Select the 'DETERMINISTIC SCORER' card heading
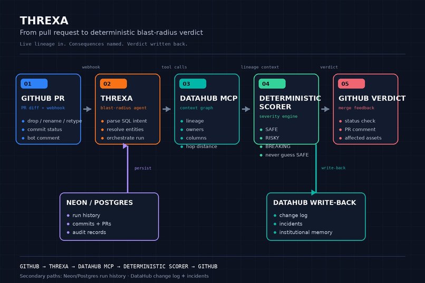 click(290, 102)
